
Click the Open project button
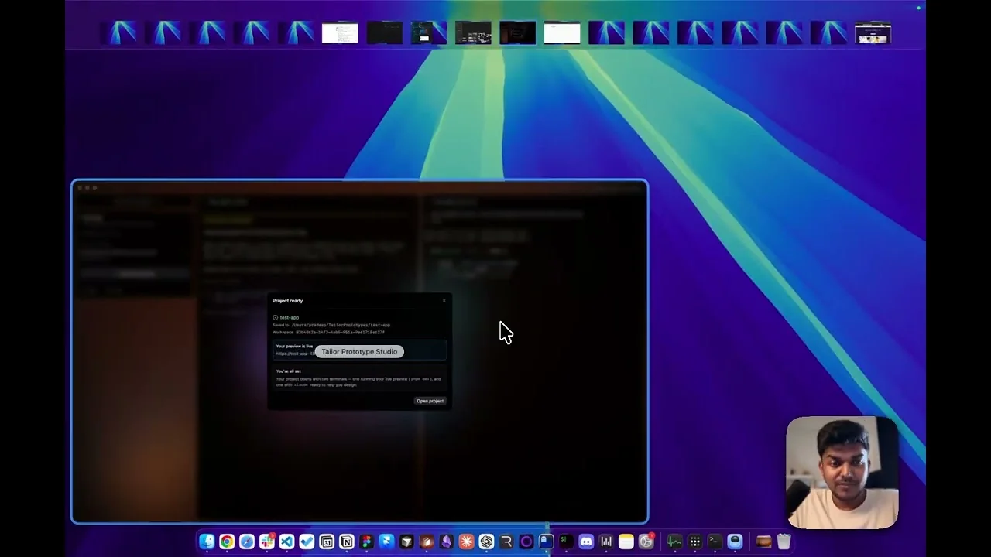430,401
